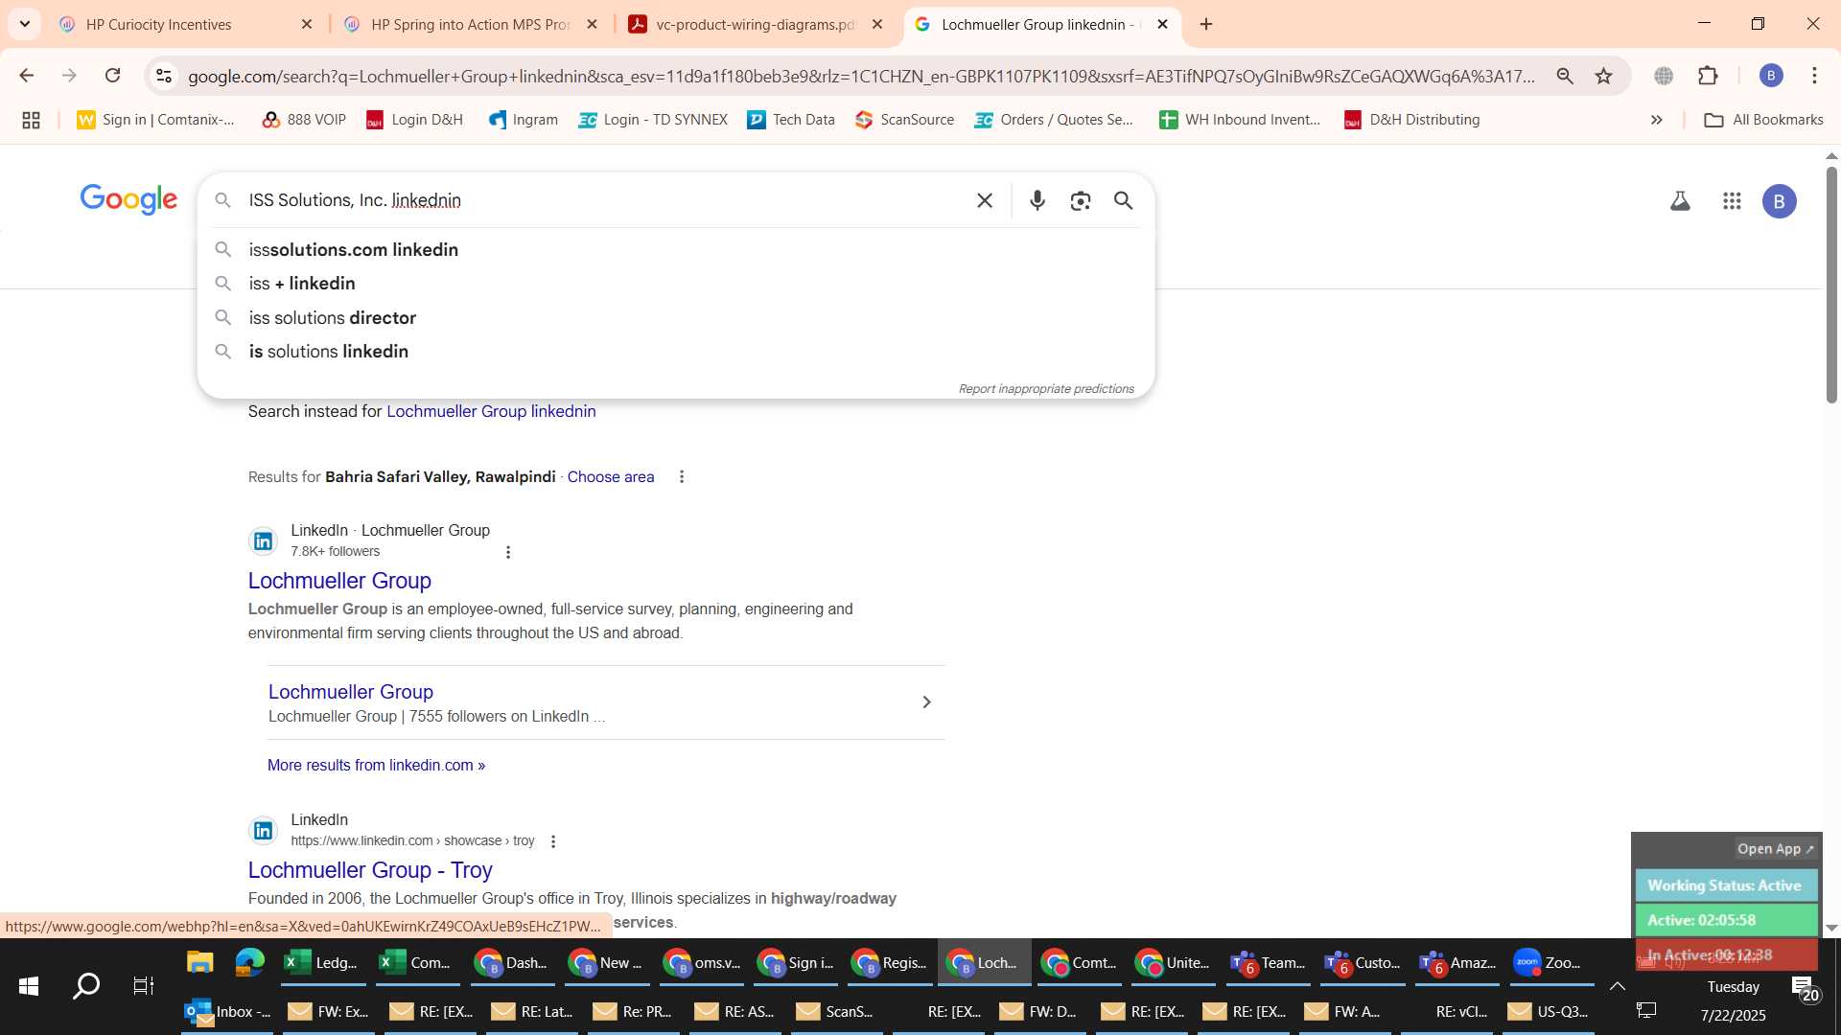
Task: Click More results from linkedin.com
Action: pos(376,766)
